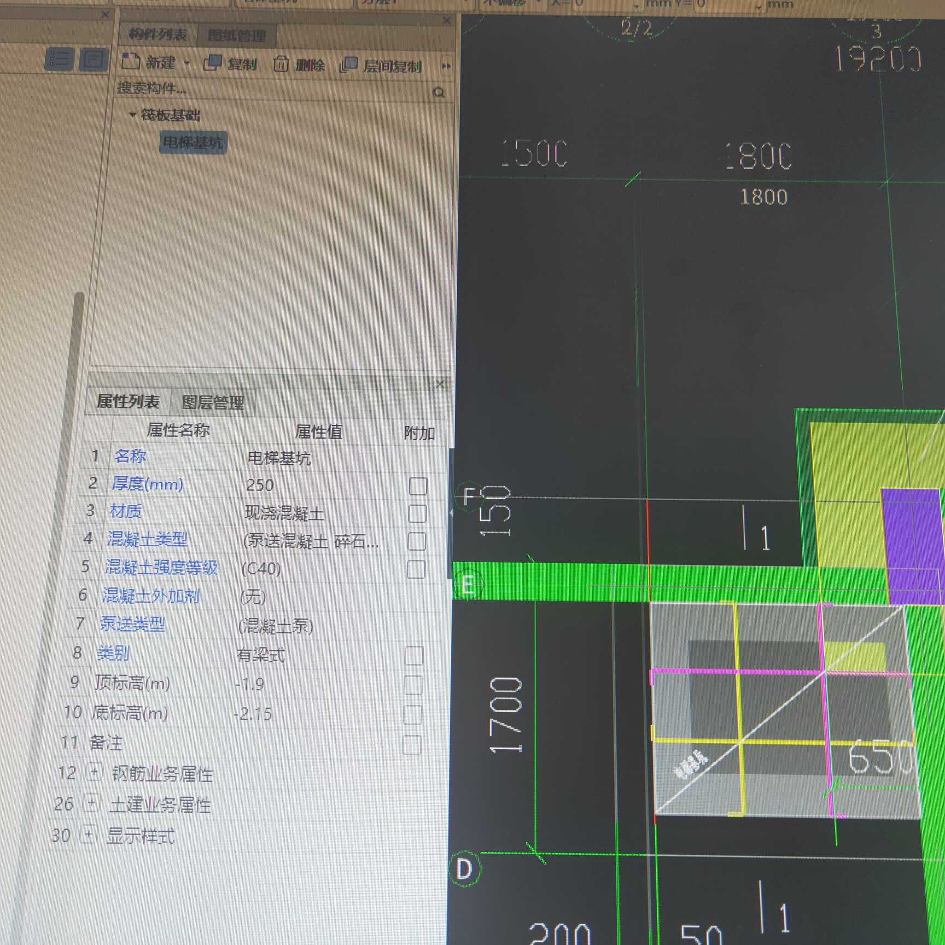Click the 属性值 column header
Screen dimensions: 945x945
(318, 432)
